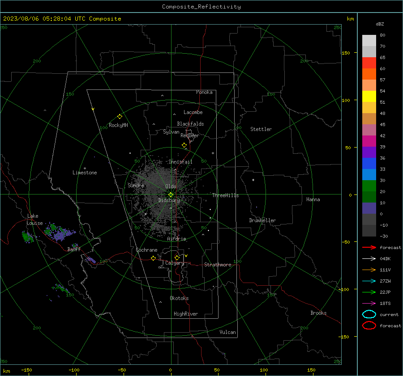Image resolution: width=403 pixels, height=376 pixels.
Task: Click the Olds city label
Action: coord(171,186)
